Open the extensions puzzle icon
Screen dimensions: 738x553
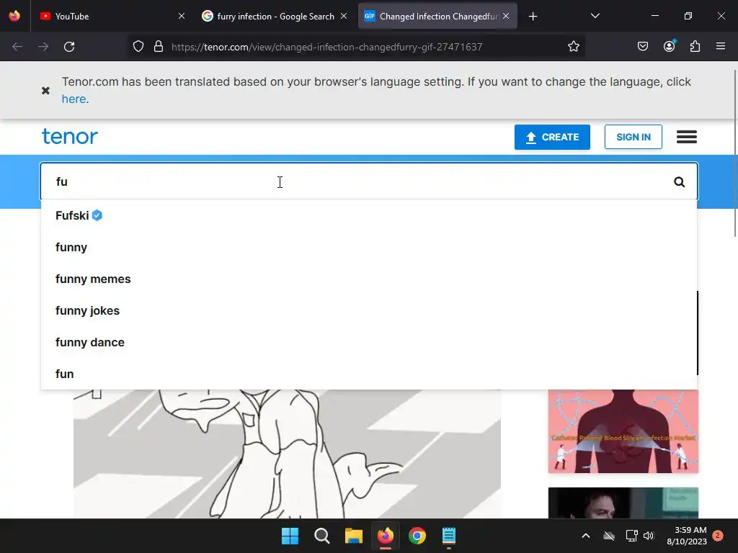click(695, 47)
